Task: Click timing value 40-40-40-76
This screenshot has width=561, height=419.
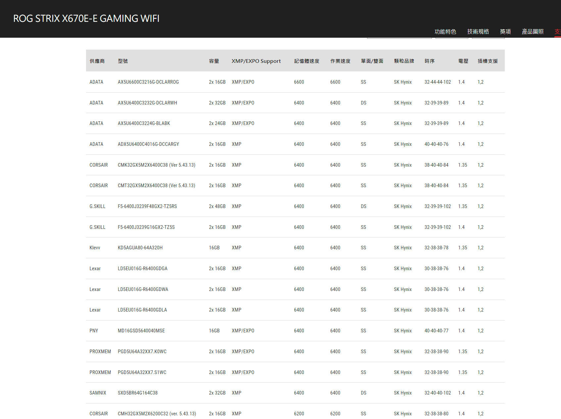Action: 437,144
